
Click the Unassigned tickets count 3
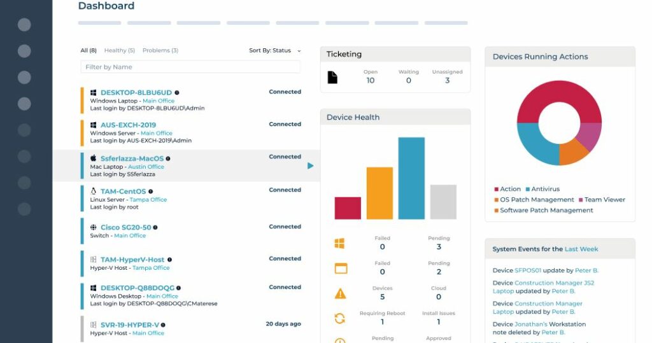447,81
